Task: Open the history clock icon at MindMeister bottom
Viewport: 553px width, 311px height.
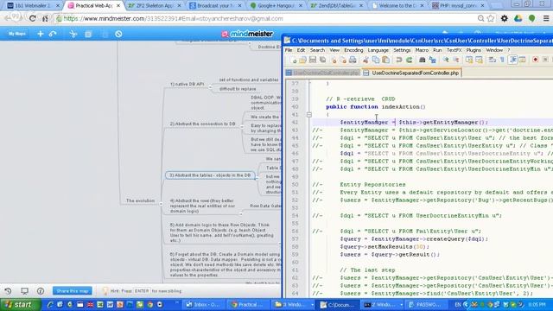Action: pos(8,291)
